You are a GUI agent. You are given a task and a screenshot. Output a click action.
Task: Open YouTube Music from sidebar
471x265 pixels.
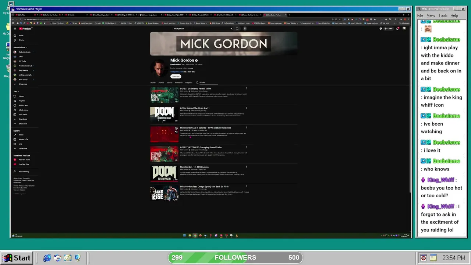24,160
